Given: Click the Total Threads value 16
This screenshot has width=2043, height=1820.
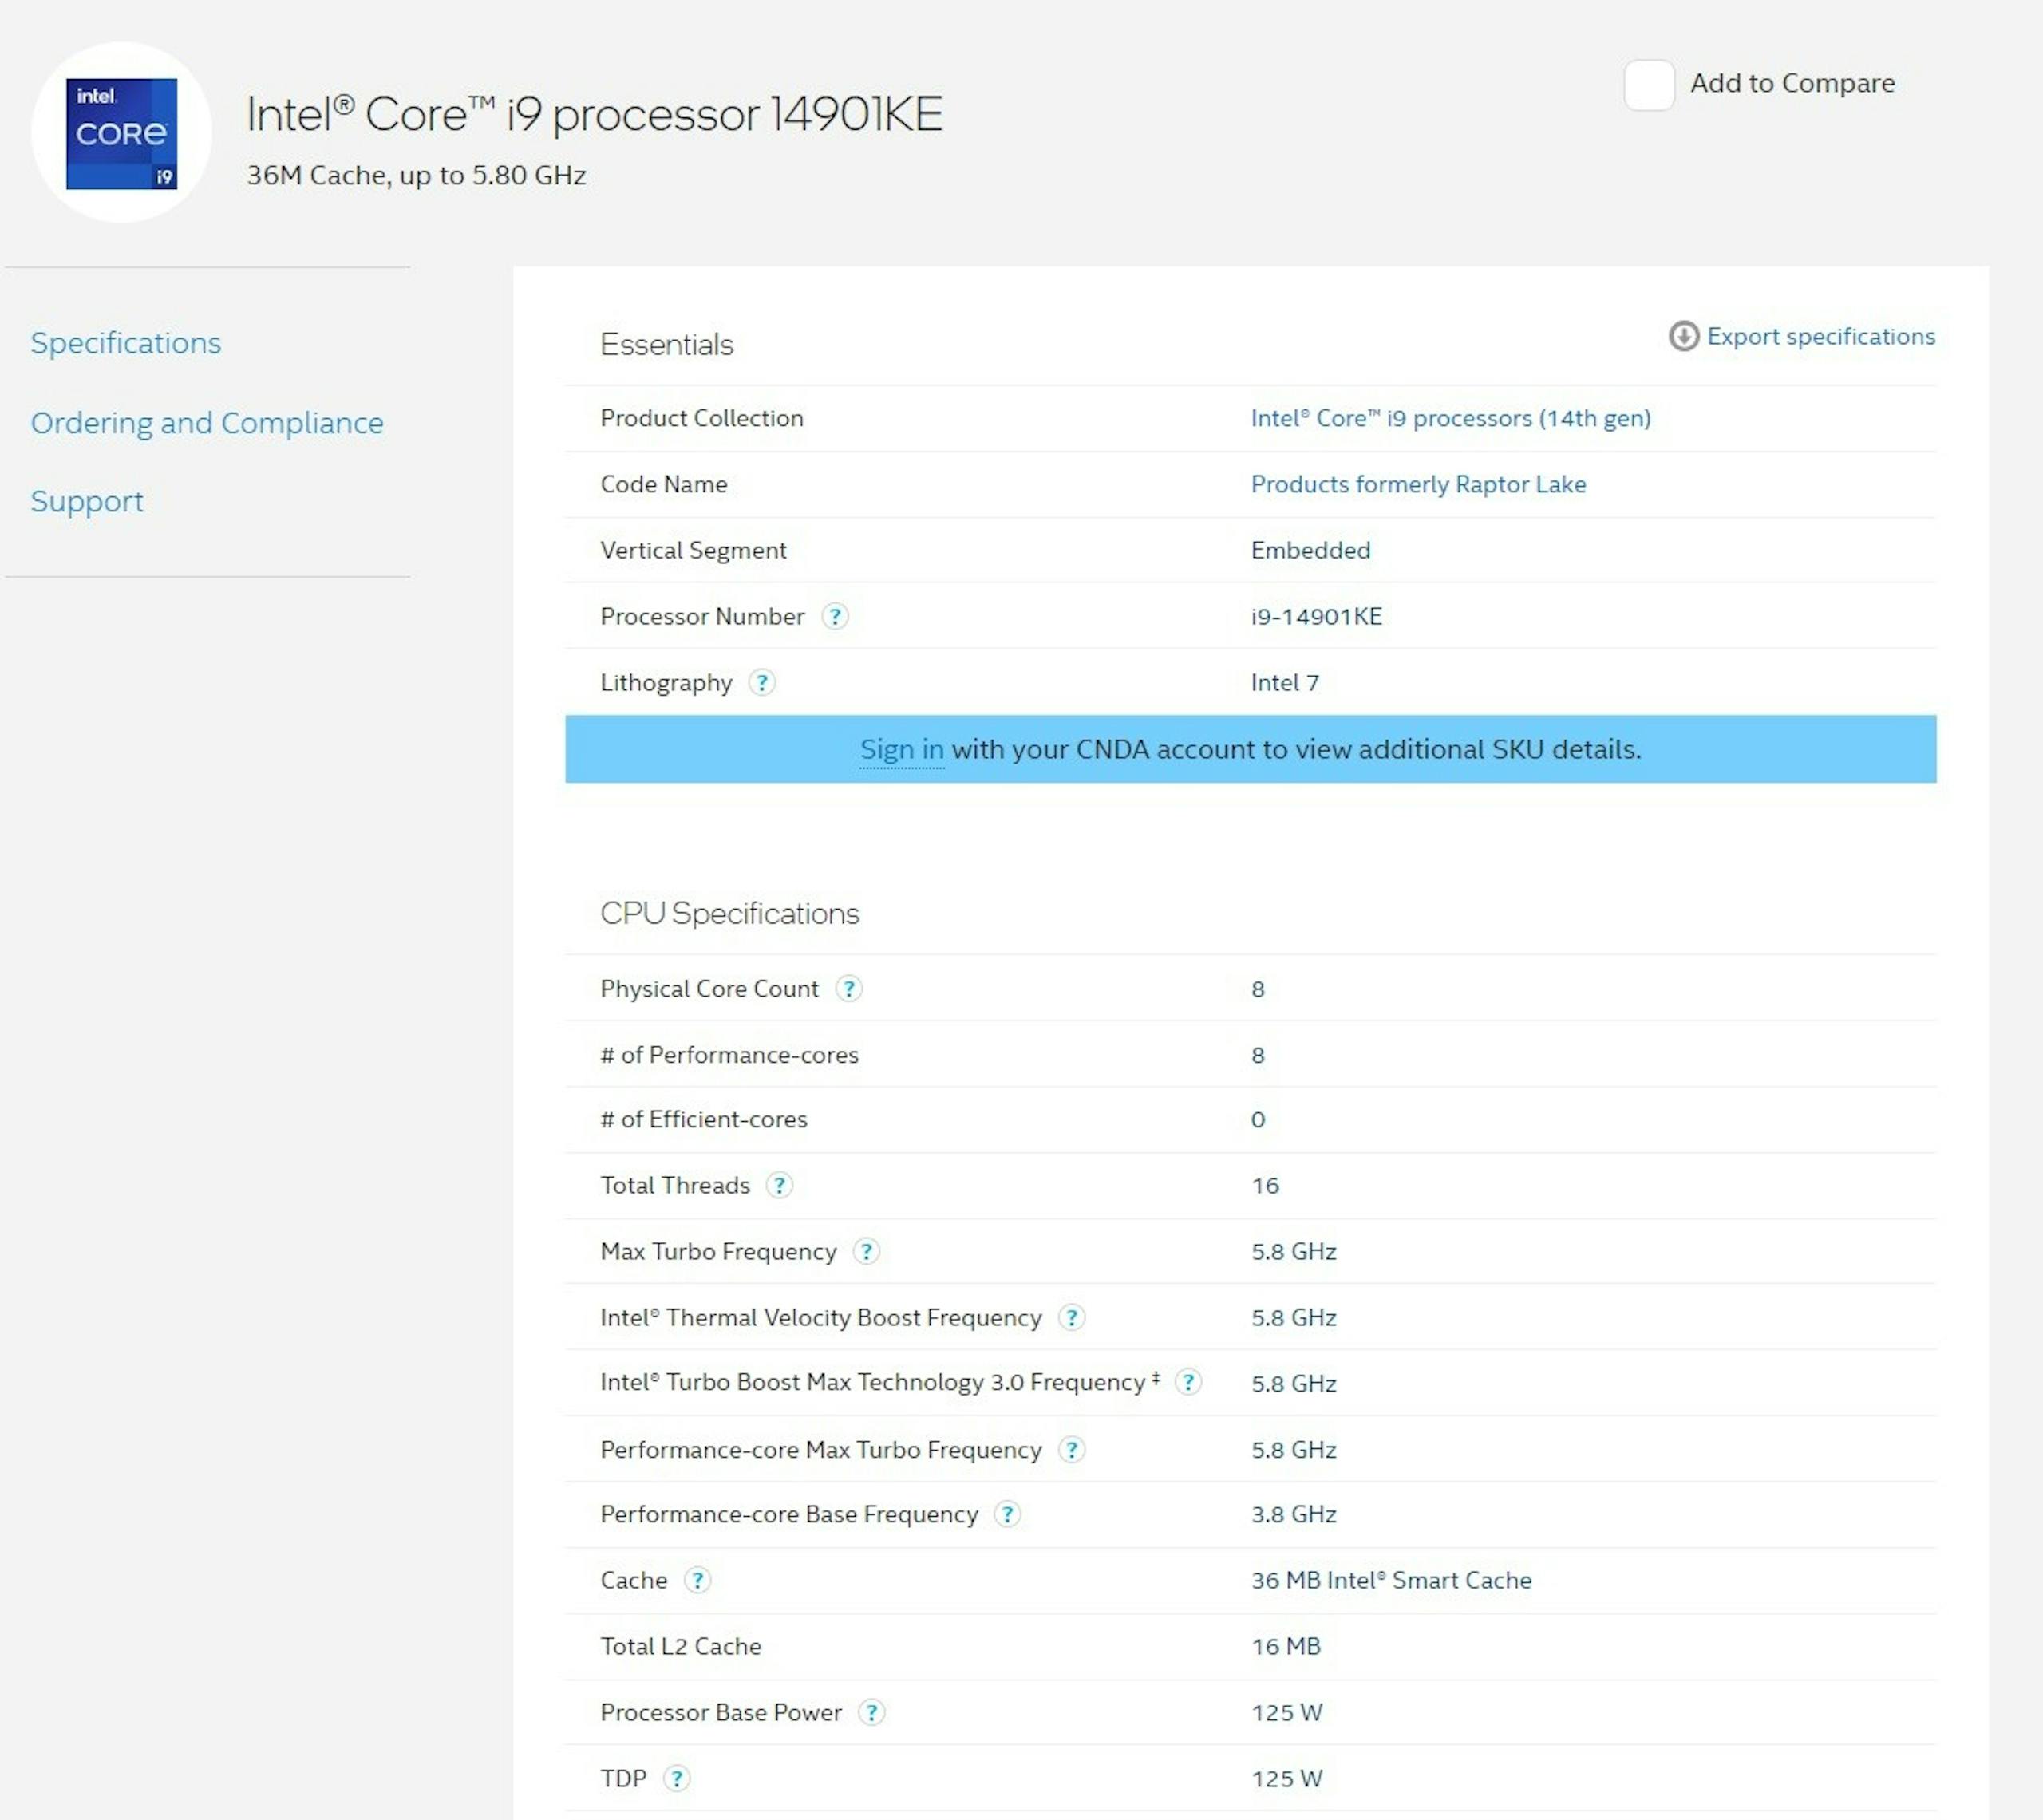Looking at the screenshot, I should pyautogui.click(x=1264, y=1185).
